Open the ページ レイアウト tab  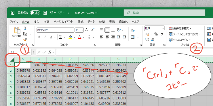(63, 22)
